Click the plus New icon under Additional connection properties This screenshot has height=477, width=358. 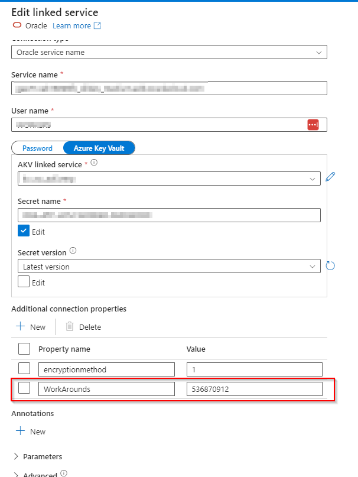point(20,326)
